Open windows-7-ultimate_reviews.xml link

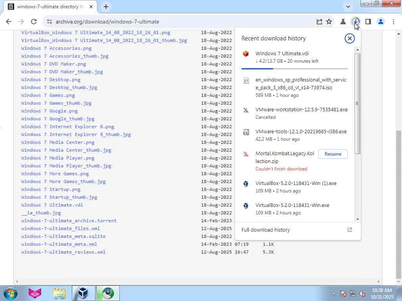click(x=63, y=252)
